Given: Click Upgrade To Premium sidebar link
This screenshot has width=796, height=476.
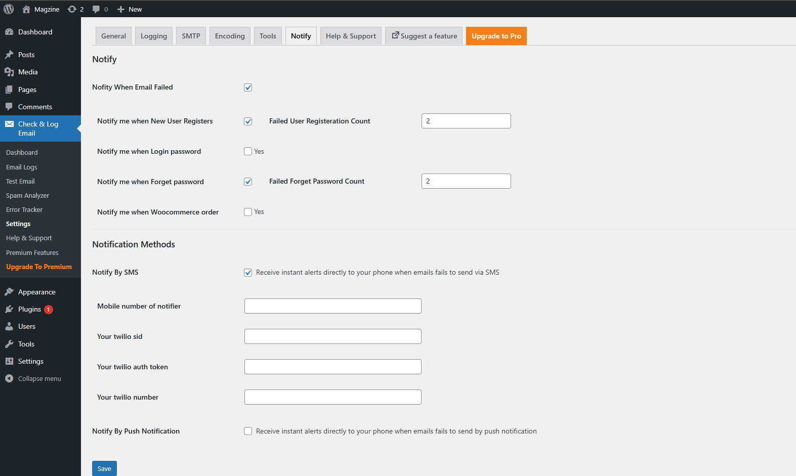Looking at the screenshot, I should point(39,267).
